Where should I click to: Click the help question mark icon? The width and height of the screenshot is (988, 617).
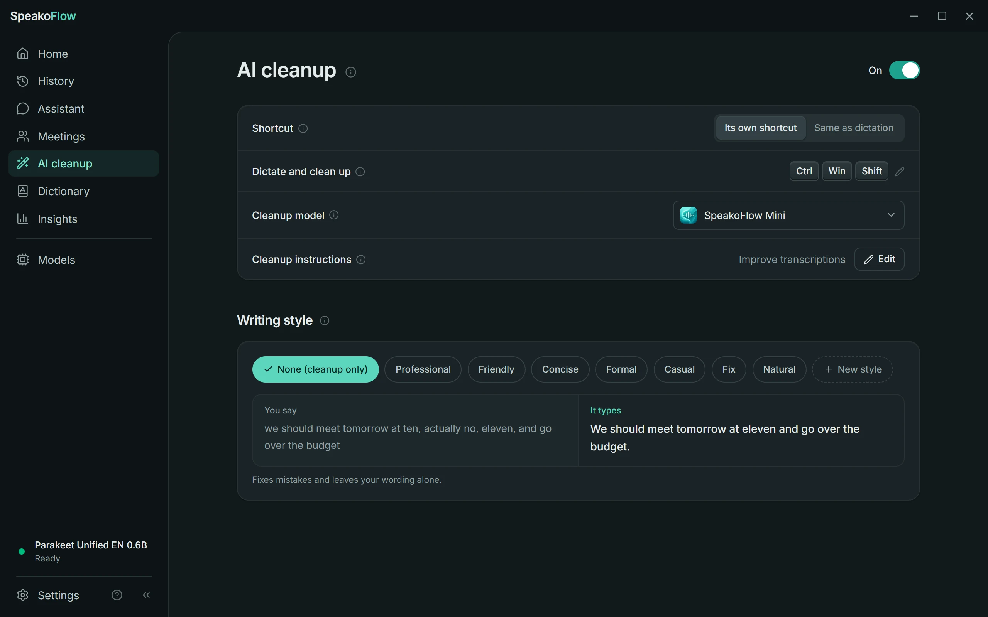pyautogui.click(x=117, y=595)
